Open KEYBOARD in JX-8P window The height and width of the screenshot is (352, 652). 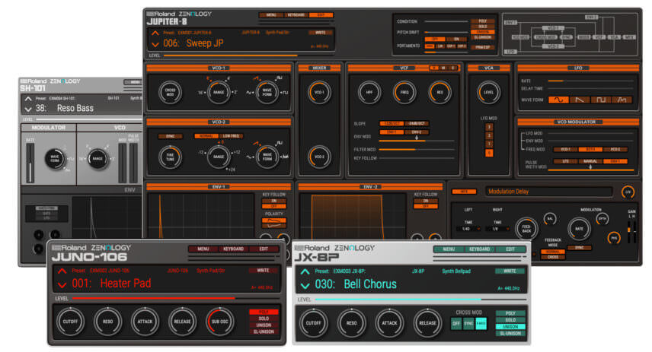[x=479, y=249]
